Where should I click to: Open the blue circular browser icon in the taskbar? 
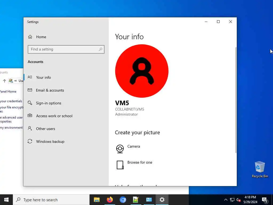click(123, 200)
